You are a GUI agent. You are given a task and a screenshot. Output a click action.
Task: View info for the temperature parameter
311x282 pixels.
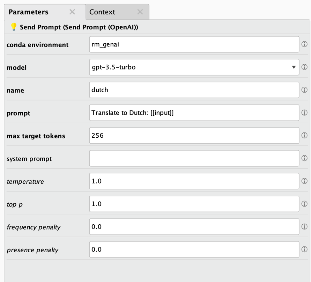click(305, 181)
